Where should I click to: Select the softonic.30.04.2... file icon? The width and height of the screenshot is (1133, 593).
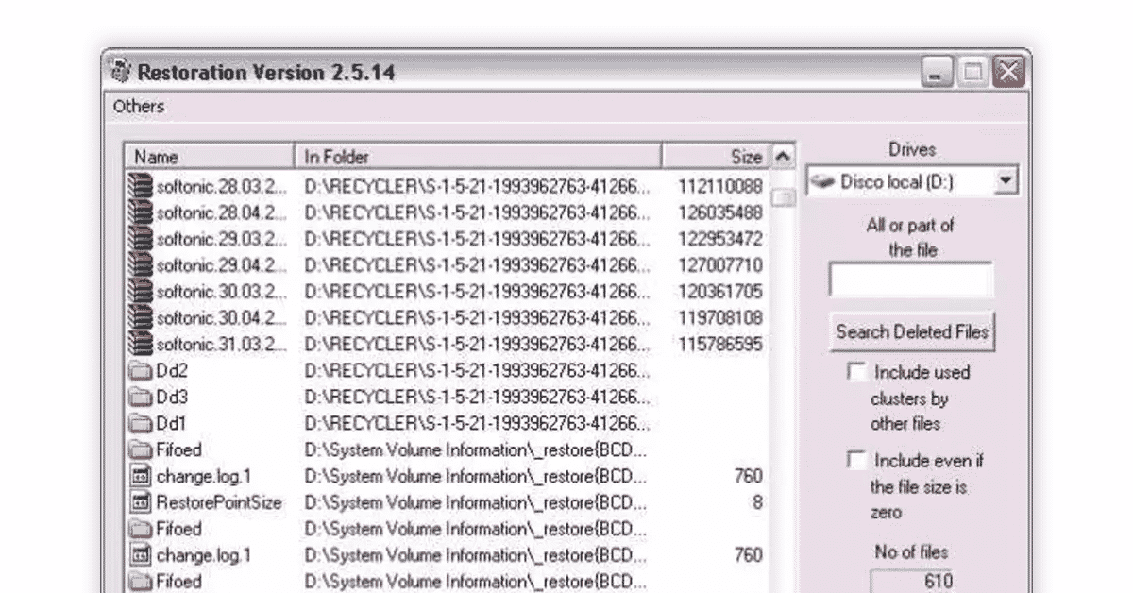[140, 318]
